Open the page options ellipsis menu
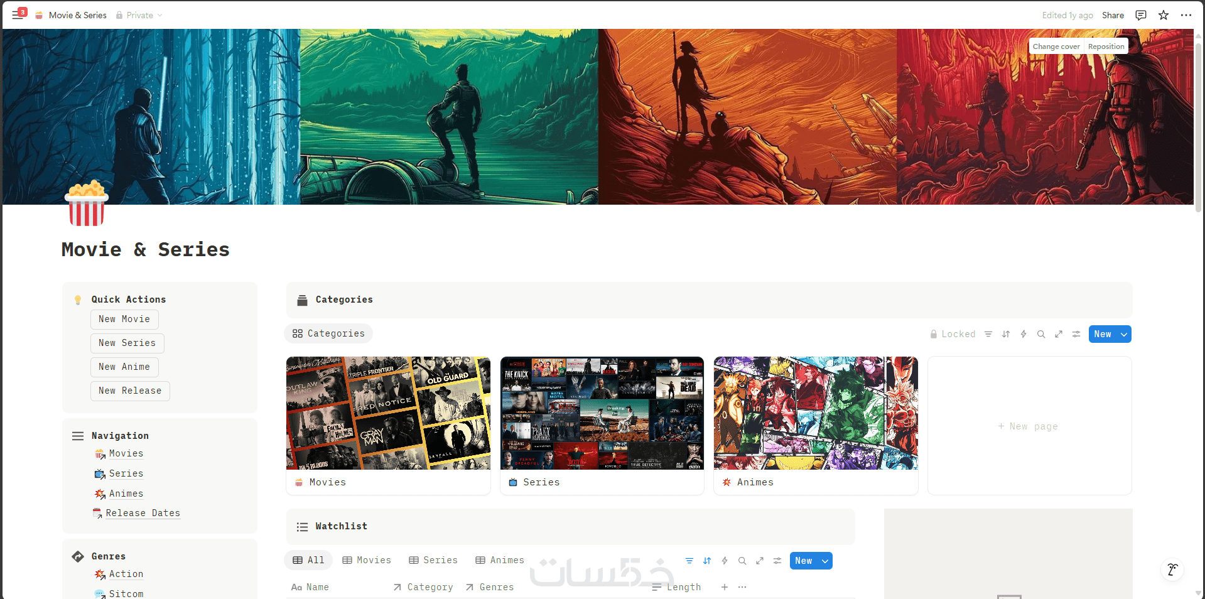This screenshot has height=599, width=1205. click(x=1186, y=15)
